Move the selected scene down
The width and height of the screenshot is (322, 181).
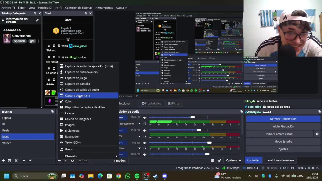[30, 161]
